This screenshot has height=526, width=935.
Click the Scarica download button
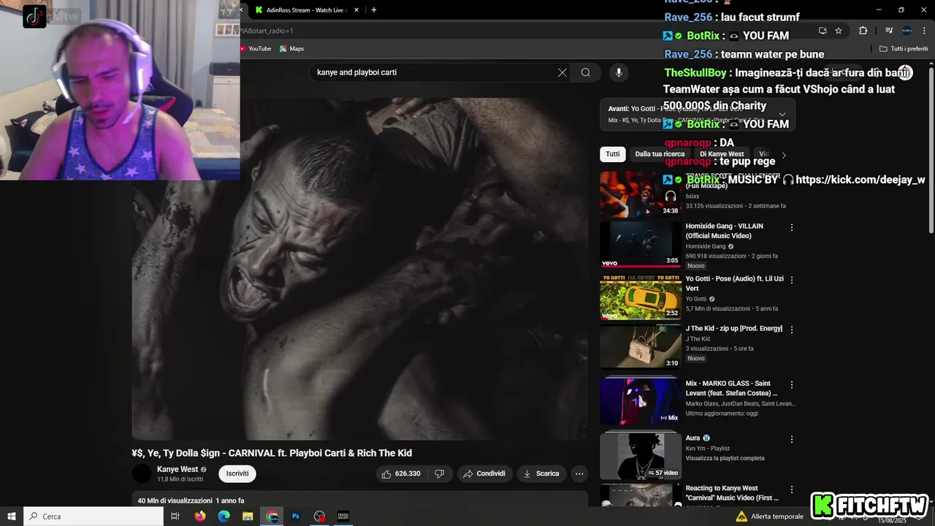tap(541, 473)
